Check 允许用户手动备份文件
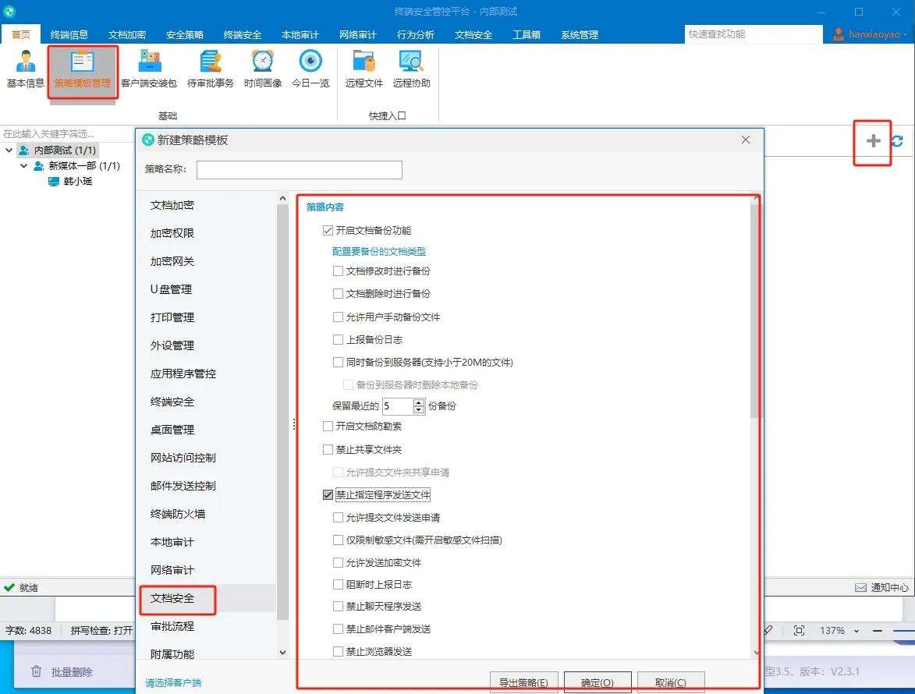915x694 pixels. (338, 317)
